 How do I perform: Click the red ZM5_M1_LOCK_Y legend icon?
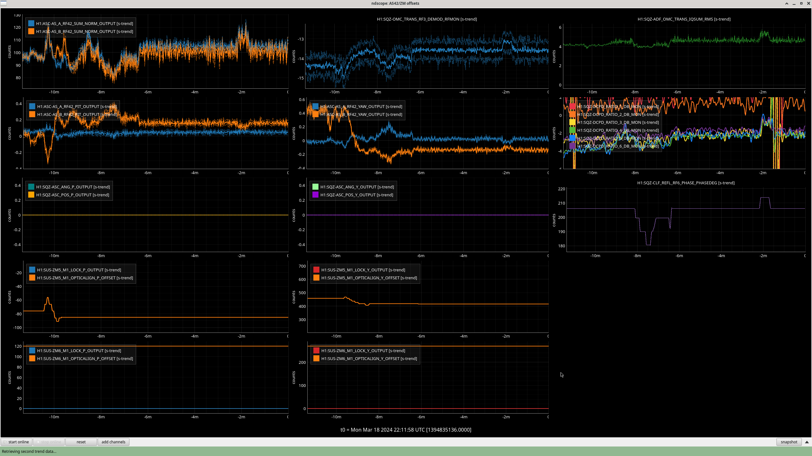pos(316,270)
